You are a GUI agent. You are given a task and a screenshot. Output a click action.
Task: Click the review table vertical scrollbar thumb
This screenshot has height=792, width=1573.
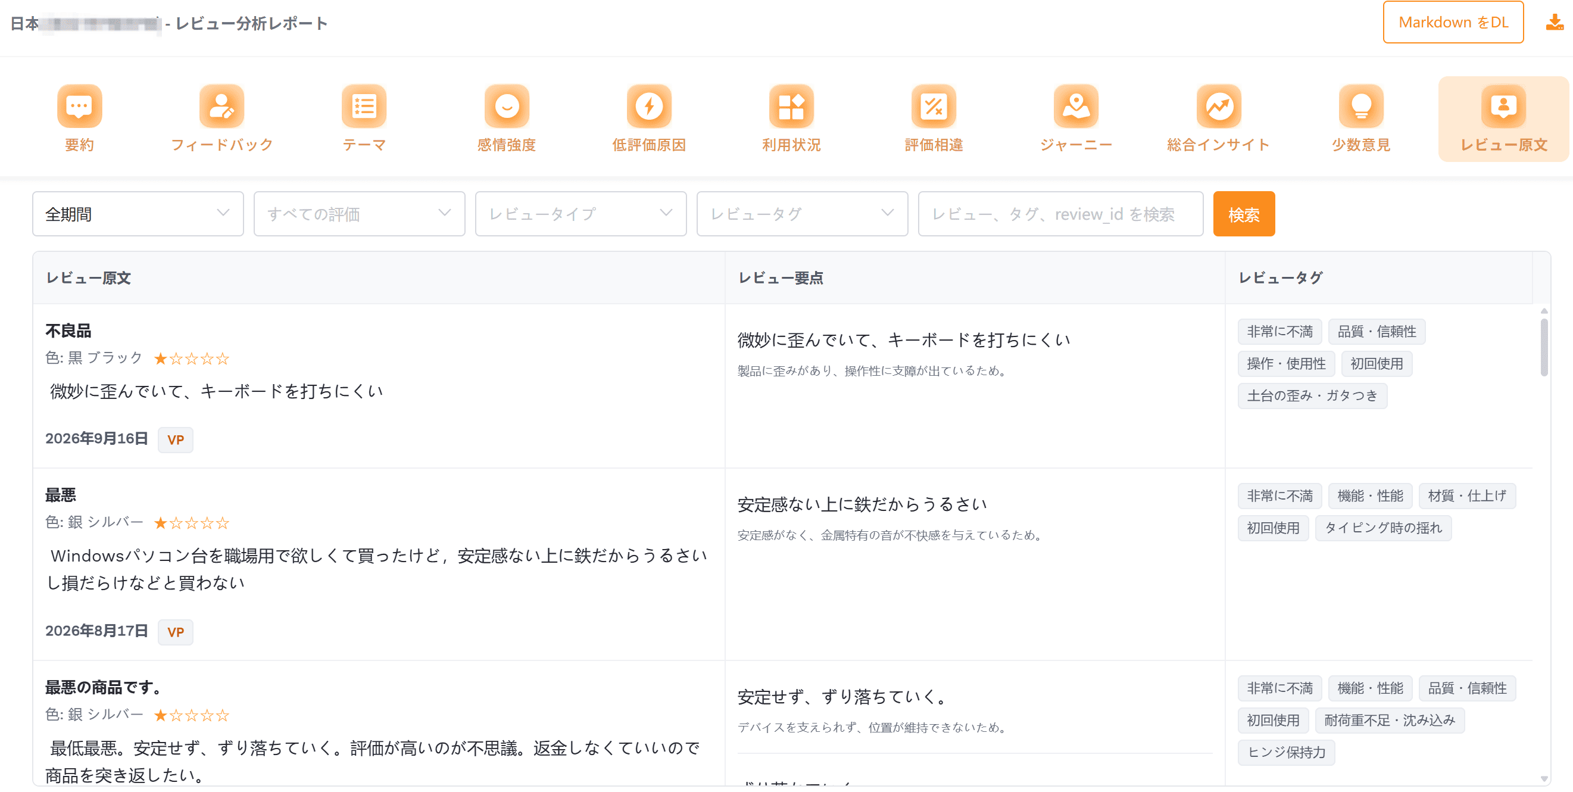click(x=1544, y=347)
